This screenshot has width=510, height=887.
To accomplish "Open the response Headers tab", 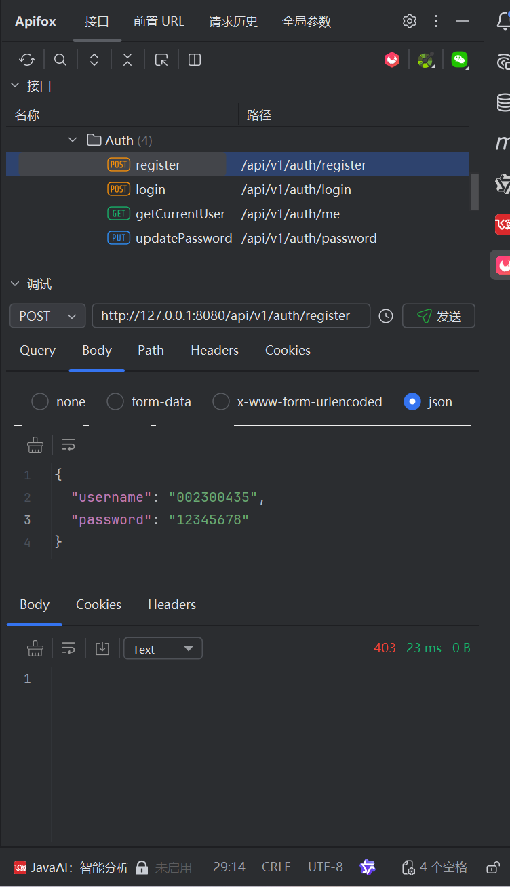I will [172, 604].
